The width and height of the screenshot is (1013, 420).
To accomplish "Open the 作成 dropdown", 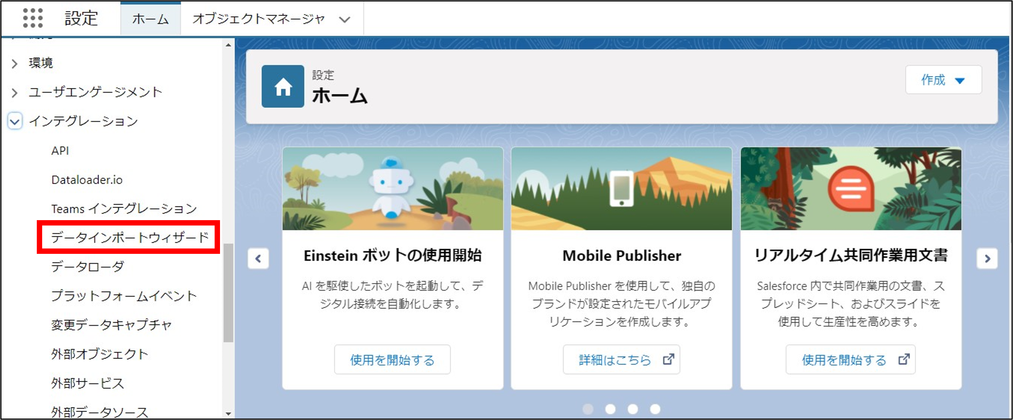I will coord(944,80).
